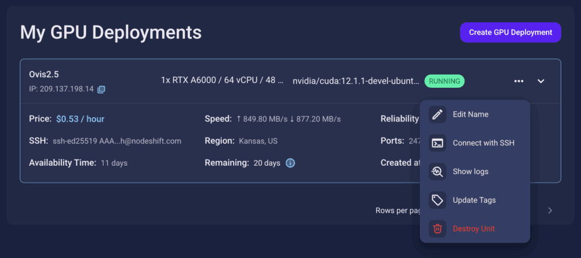Open the info icon beside Remaining days

click(290, 162)
